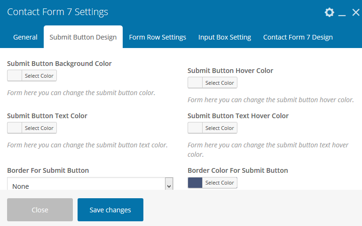Click the Submit Button Background Color swatch
This screenshot has height=226, width=362.
pos(15,75)
